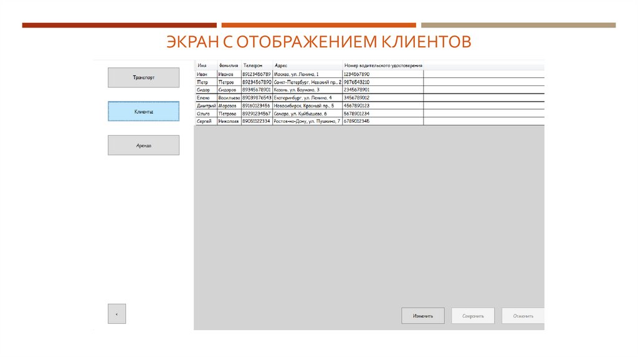The height and width of the screenshot is (358, 638).
Task: Click the Адрес column header
Action: tap(307, 65)
